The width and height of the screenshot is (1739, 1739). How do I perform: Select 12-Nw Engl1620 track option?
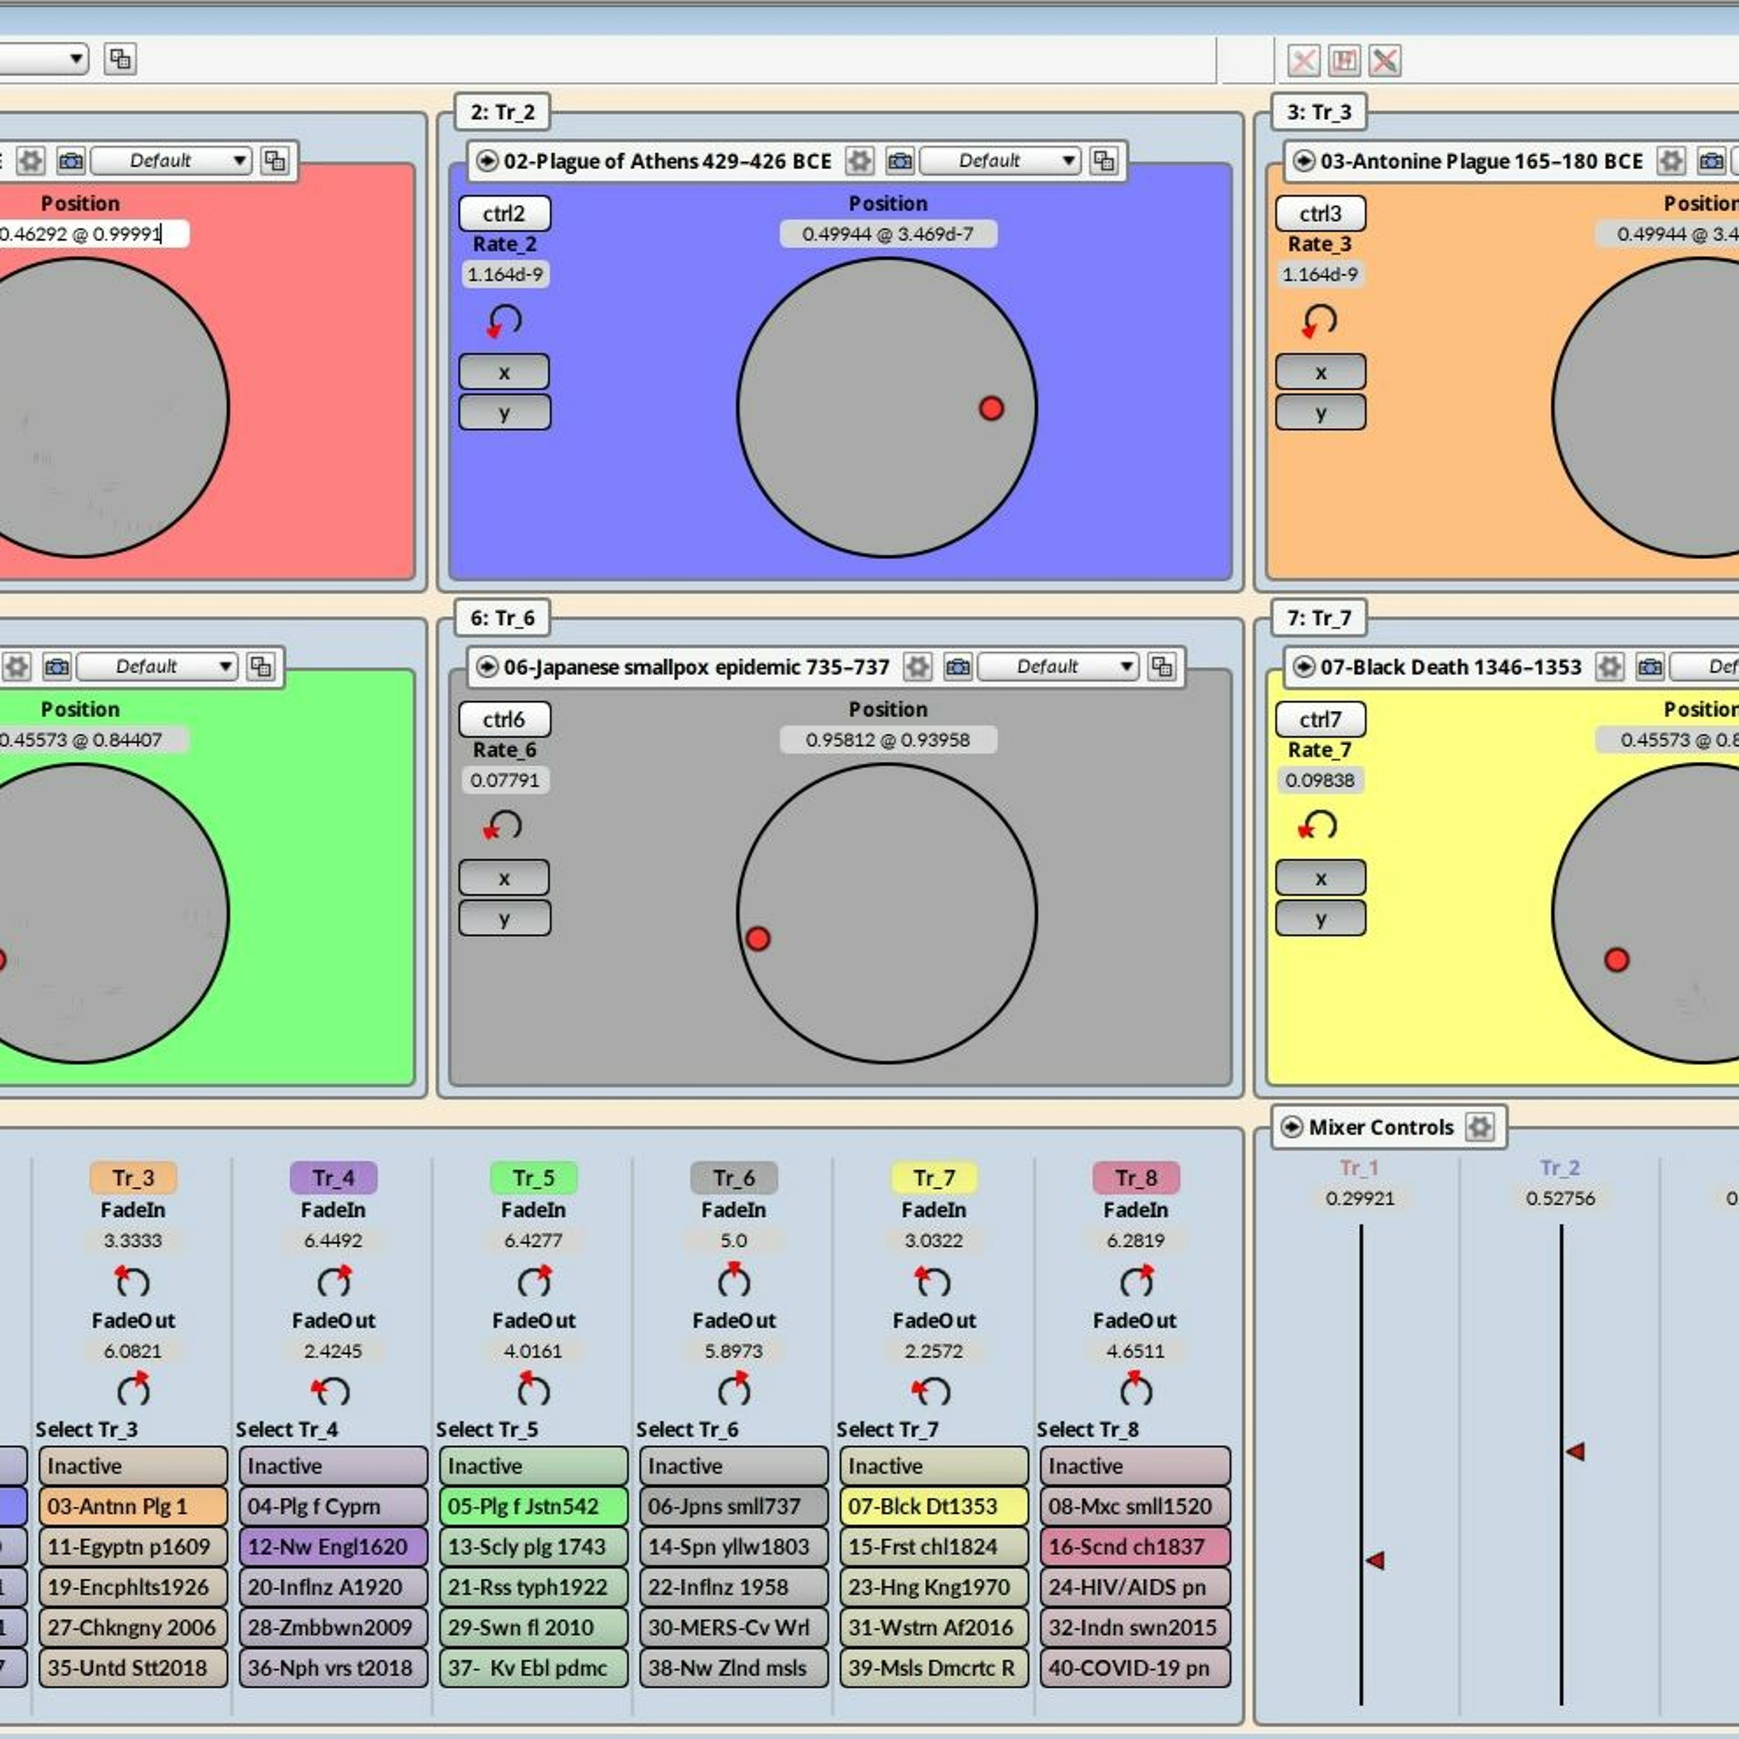point(333,1547)
